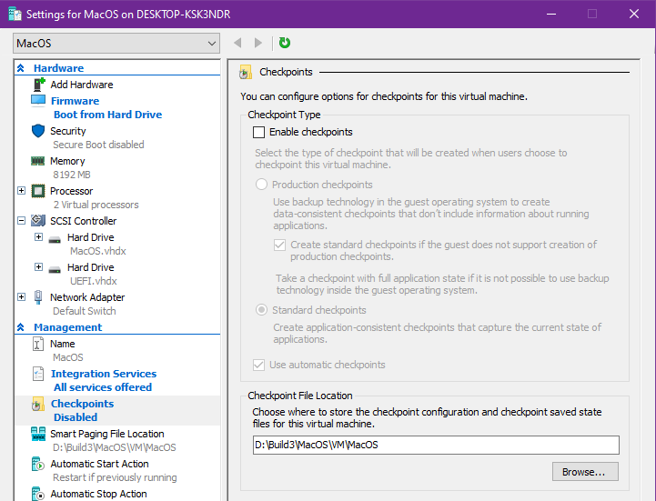656x501 pixels.
Task: Collapse the Hardware section header
Action: pos(21,68)
